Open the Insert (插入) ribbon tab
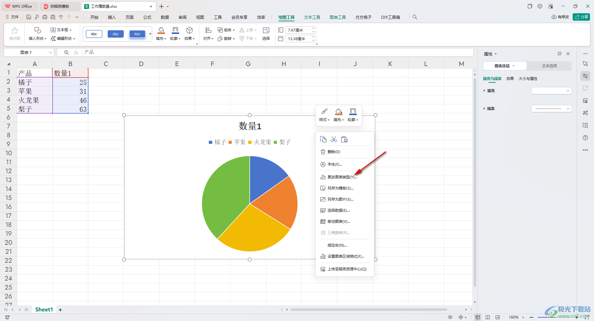Screen dimensions: 594x321 coord(112,17)
